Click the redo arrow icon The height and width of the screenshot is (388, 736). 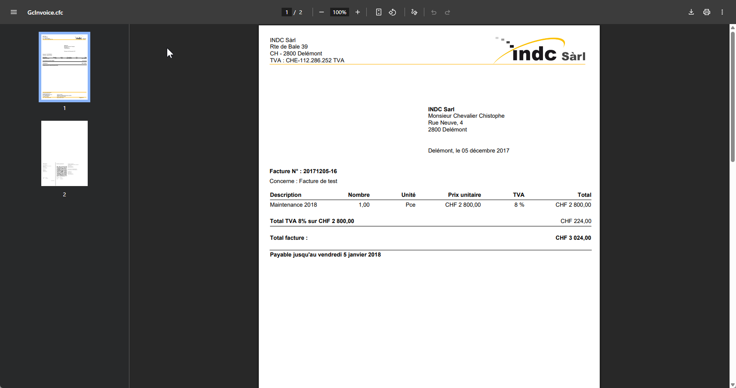click(x=448, y=12)
